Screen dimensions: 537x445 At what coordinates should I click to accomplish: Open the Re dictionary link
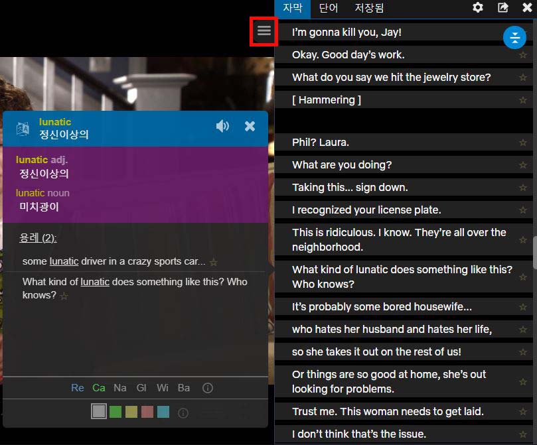(x=78, y=388)
